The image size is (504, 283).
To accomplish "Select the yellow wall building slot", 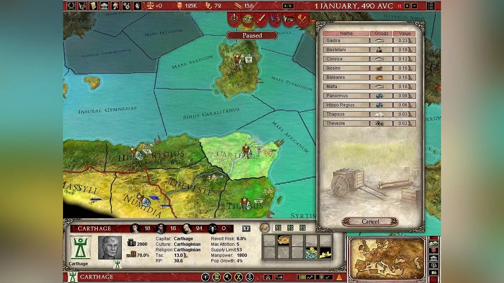I will coord(325,253).
